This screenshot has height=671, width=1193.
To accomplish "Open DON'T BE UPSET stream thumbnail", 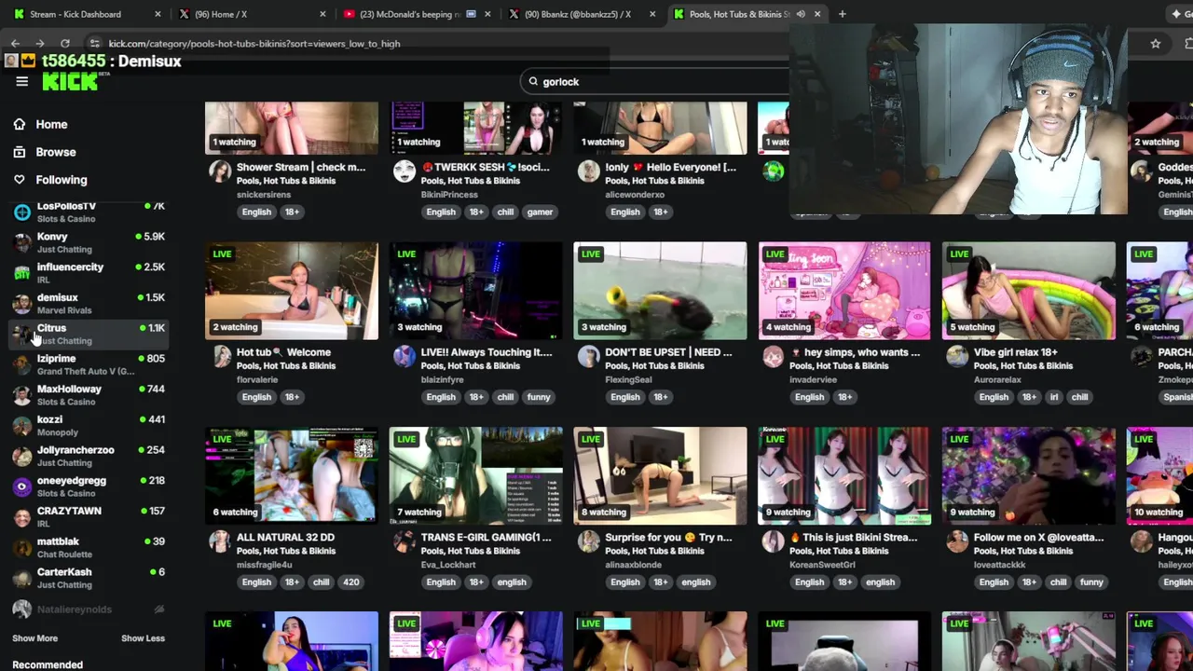I will pos(660,291).
